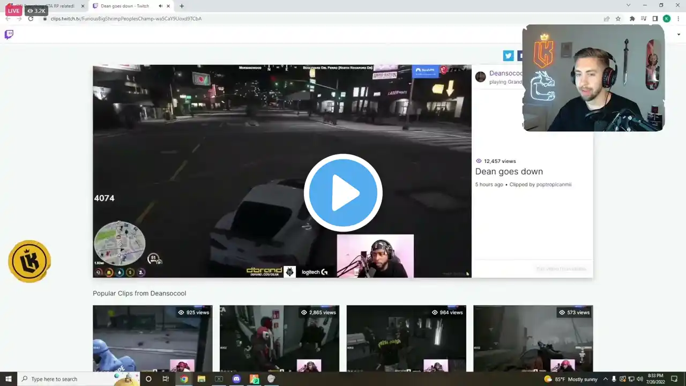The width and height of the screenshot is (686, 386).
Task: Share the clip on Twitter
Action: coord(508,56)
